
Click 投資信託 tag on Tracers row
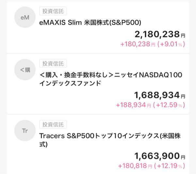pos(53,124)
